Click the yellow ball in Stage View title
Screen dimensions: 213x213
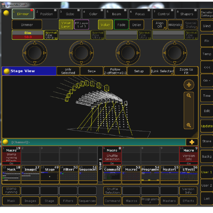pyautogui.click(x=7, y=71)
